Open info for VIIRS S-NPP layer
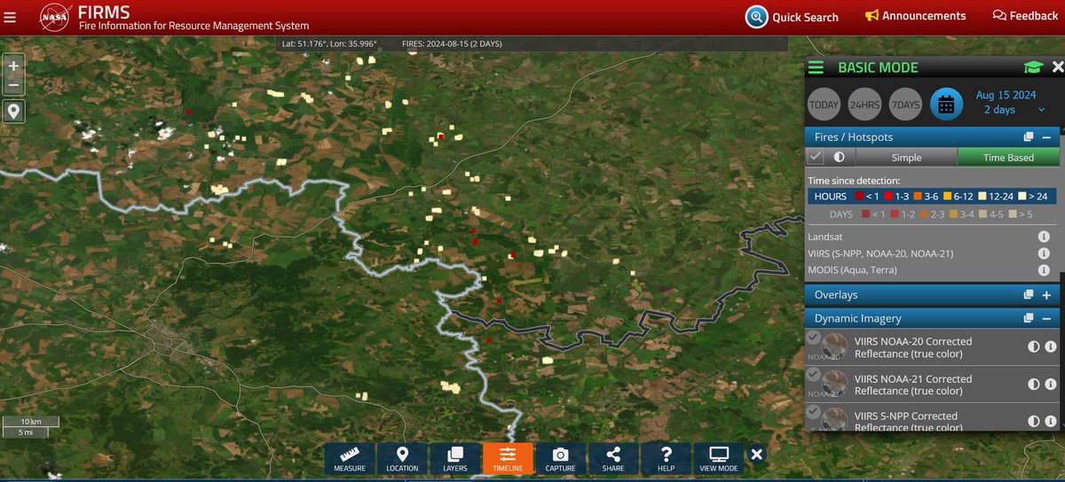This screenshot has height=482, width=1065. point(1051,422)
